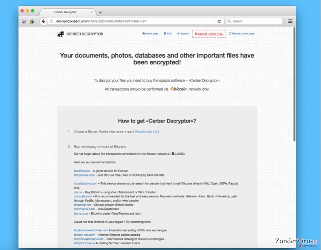Click the green maximize window button

33,11
